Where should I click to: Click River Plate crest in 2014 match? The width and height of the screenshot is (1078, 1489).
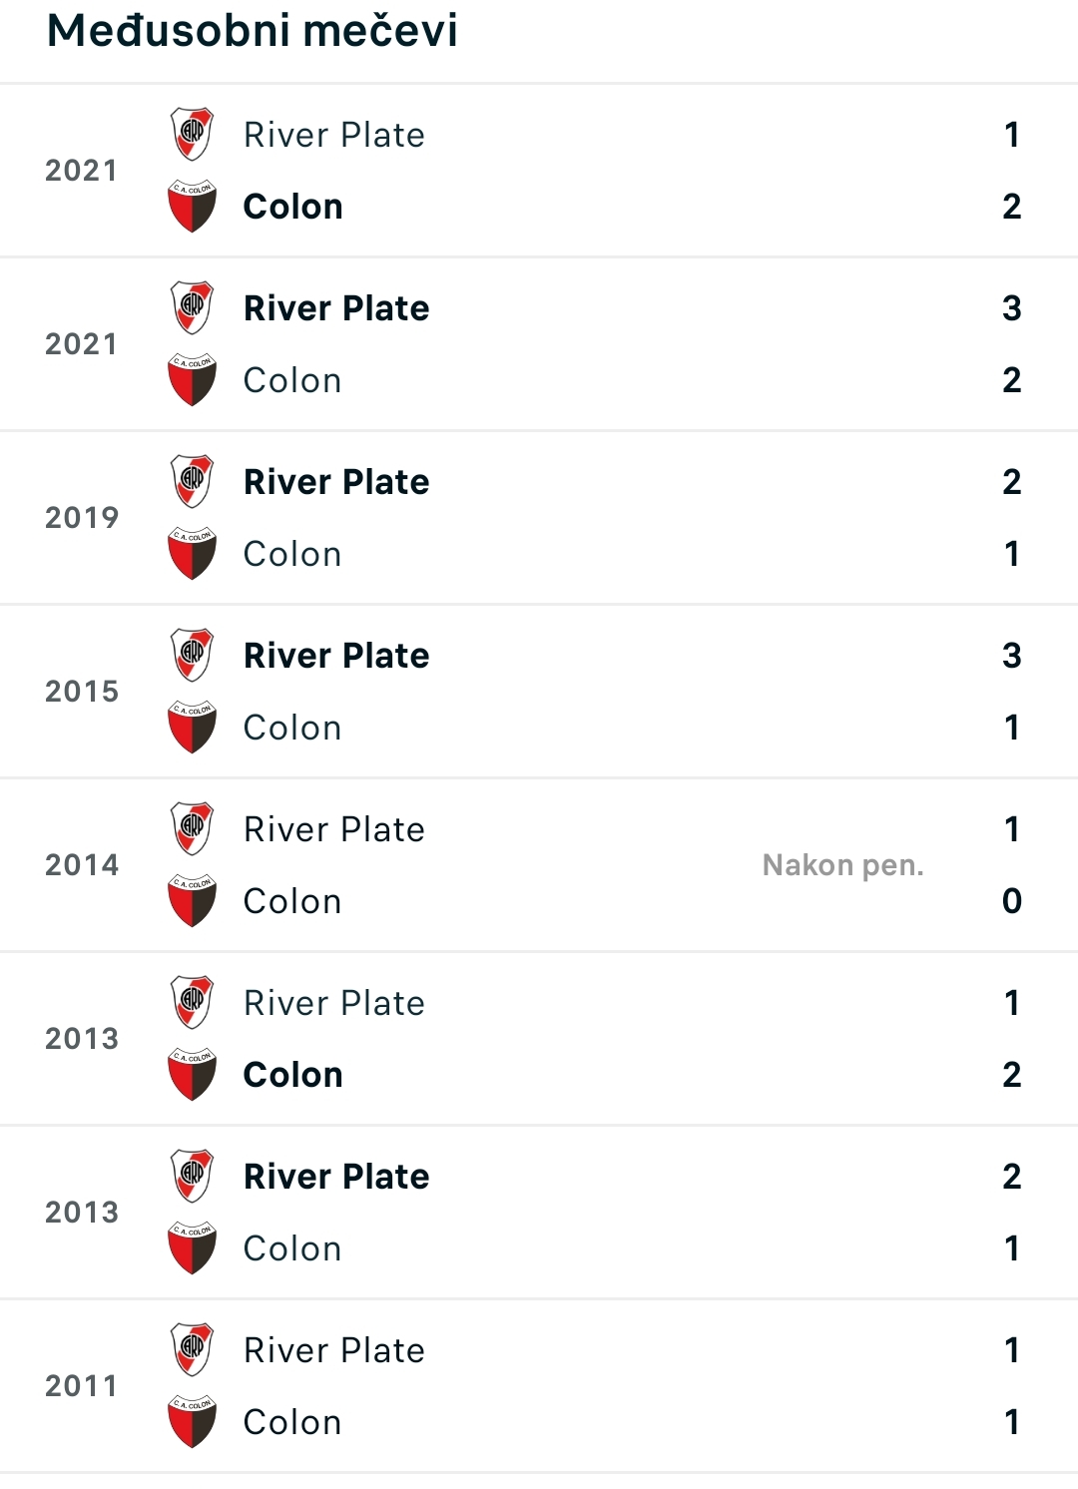[x=192, y=829]
